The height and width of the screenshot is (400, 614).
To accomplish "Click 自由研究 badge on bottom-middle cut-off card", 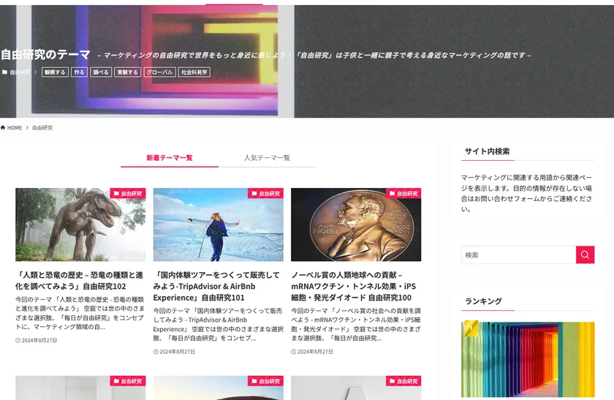I will pyautogui.click(x=265, y=381).
